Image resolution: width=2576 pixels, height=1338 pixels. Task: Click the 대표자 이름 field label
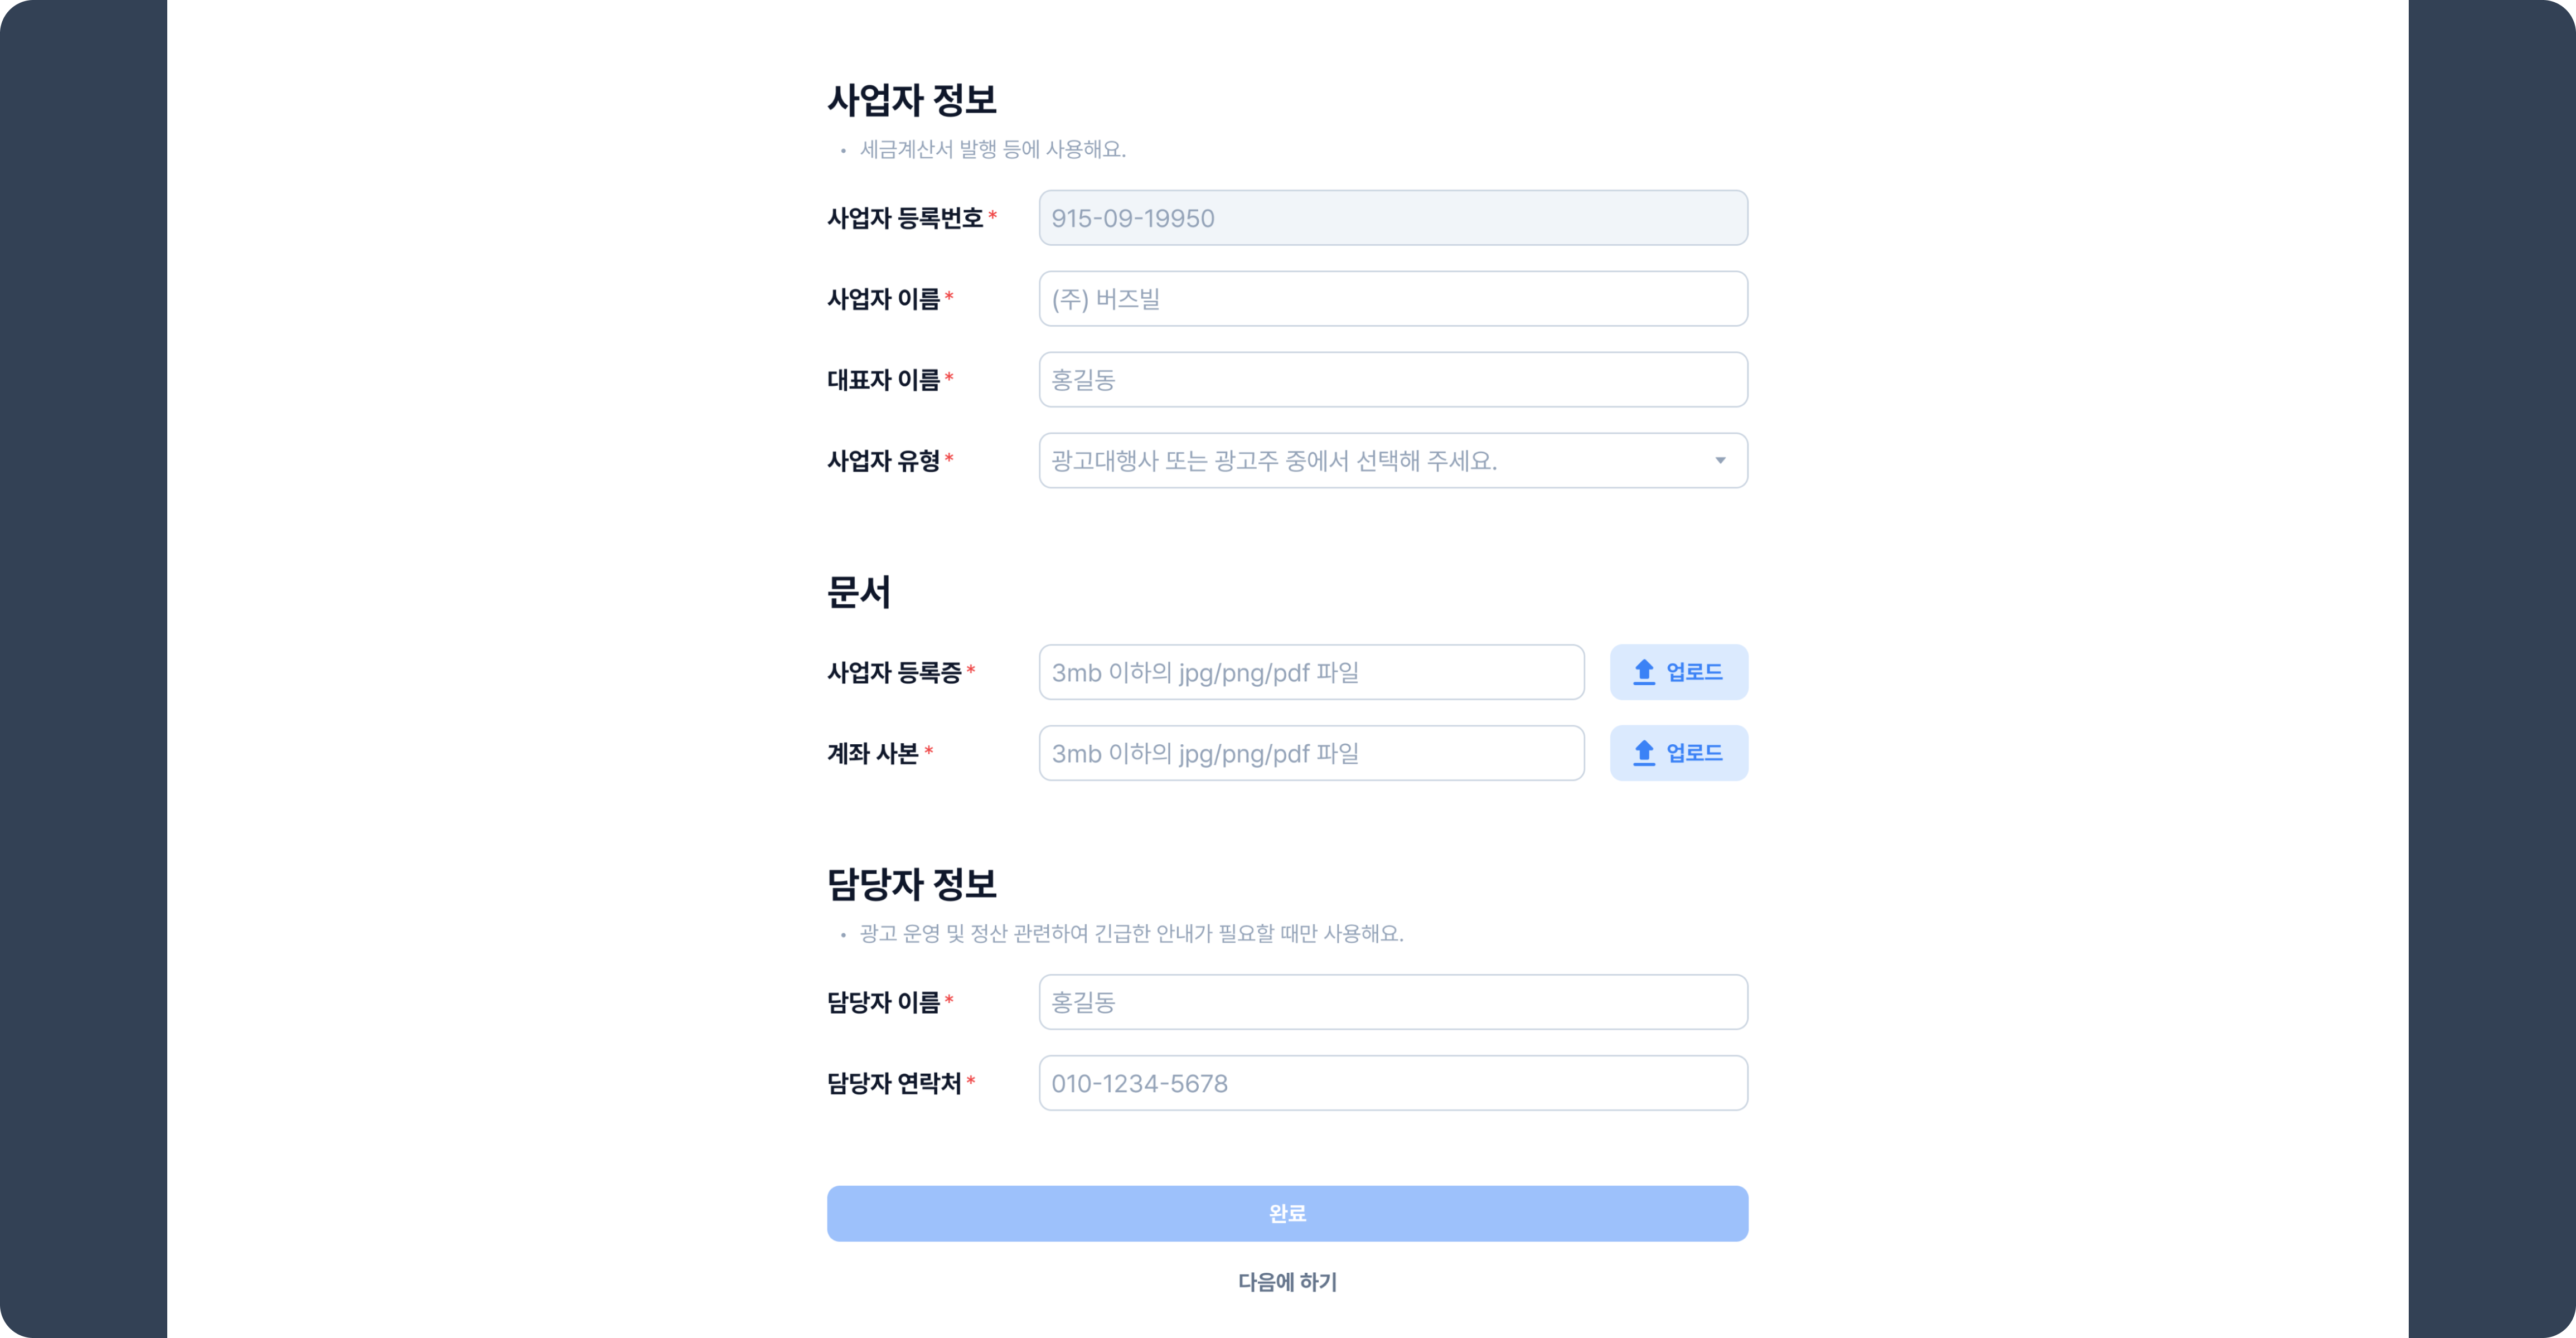[x=883, y=380]
